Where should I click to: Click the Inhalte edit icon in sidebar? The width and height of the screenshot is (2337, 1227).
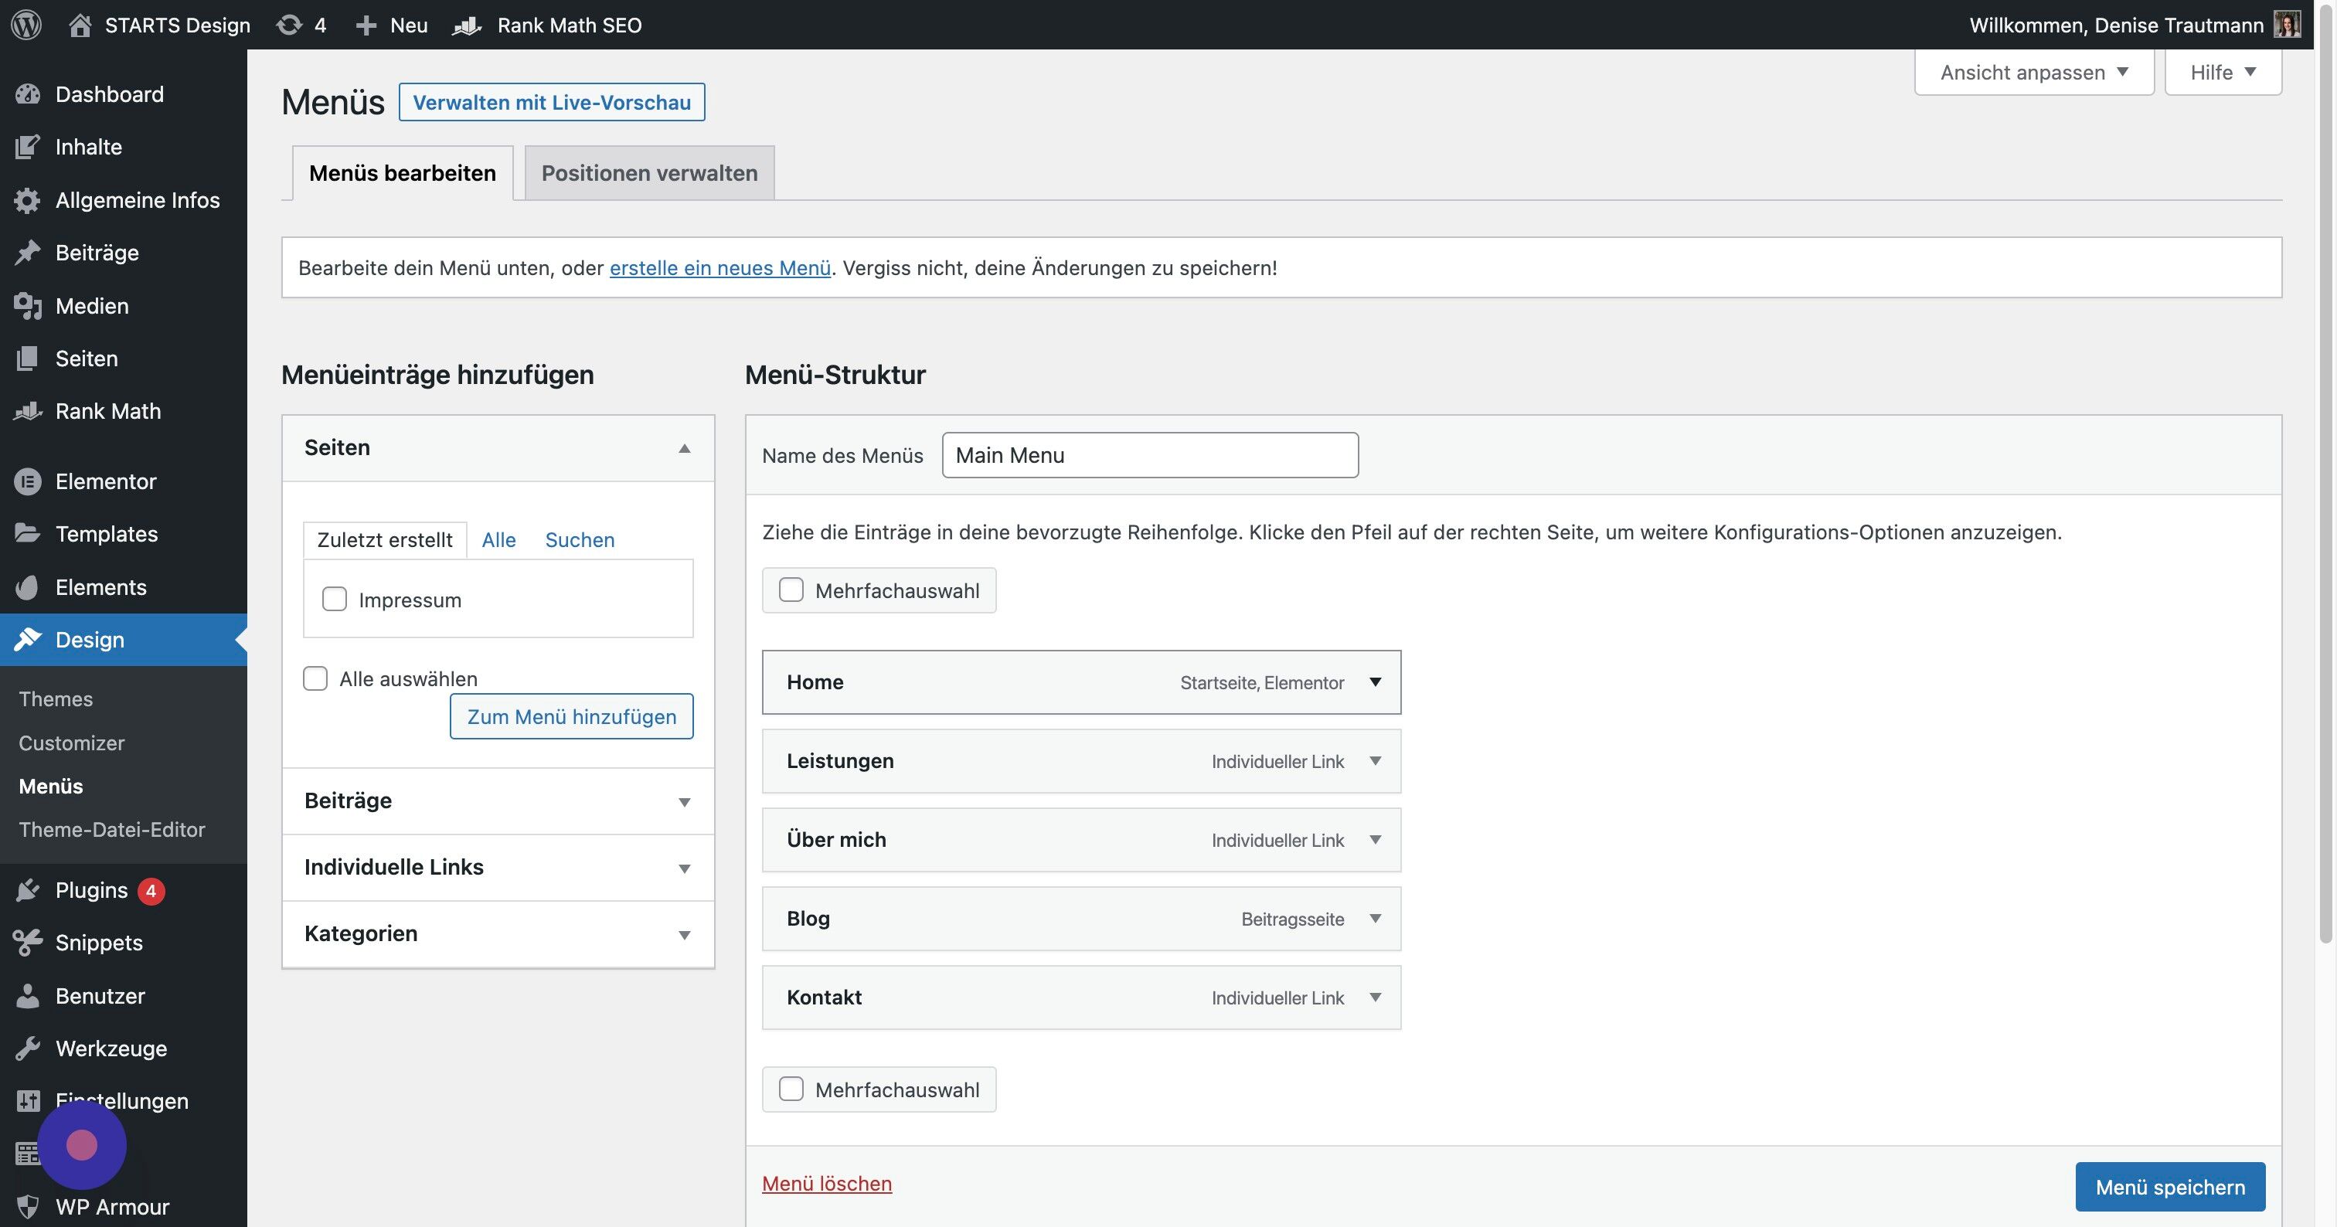(x=28, y=147)
